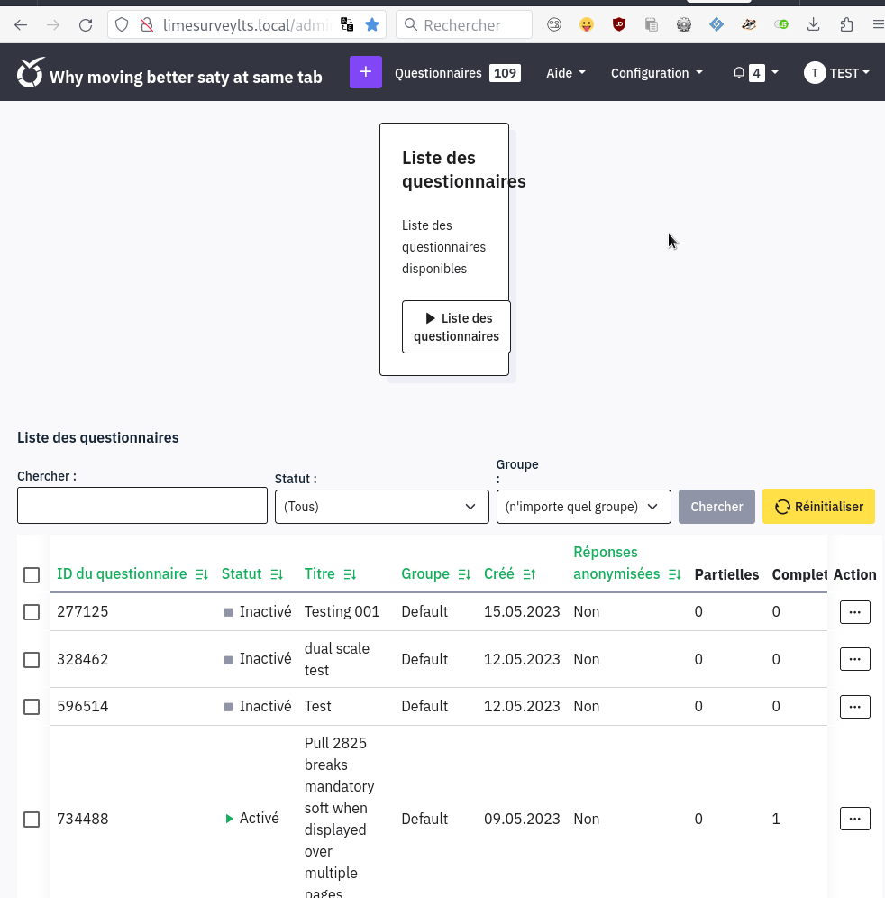Click the sort icon next to Créé

529,574
